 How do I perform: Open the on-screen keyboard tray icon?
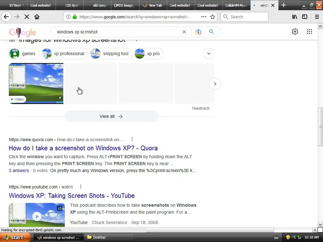[276, 238]
